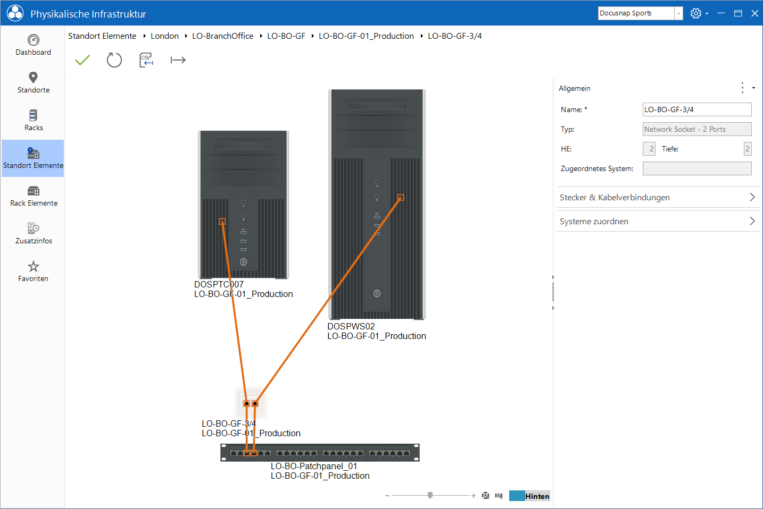763x509 pixels.
Task: Expand breadcrumb arrow after London
Action: coord(186,36)
